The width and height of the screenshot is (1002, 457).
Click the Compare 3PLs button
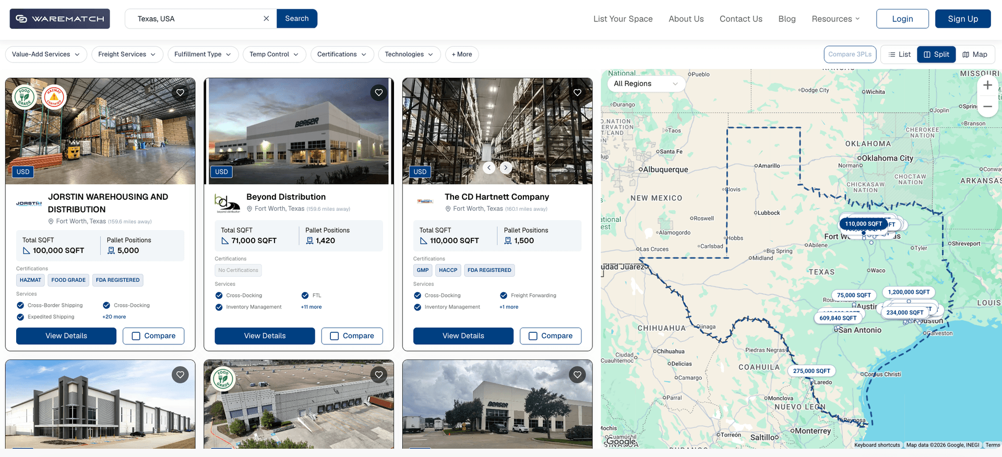click(850, 54)
